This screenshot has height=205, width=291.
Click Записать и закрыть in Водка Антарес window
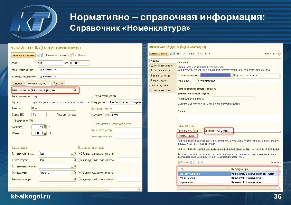pos(23,55)
